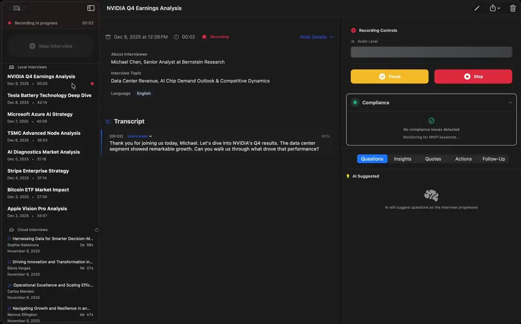Collapse the Compliance panel chevron
The width and height of the screenshot is (521, 324).
click(x=510, y=103)
